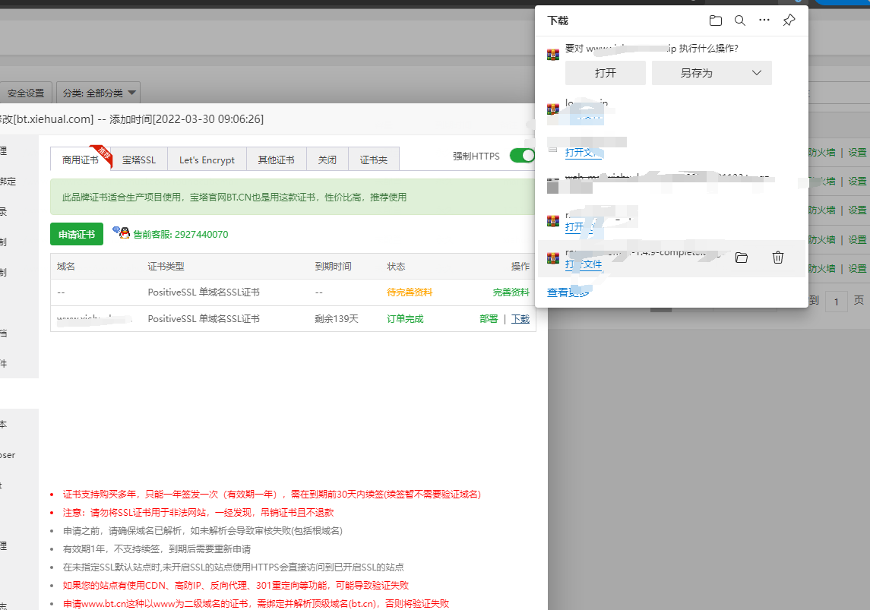The height and width of the screenshot is (610, 870).
Task: Switch to the Let's Encrypt tab
Action: tap(207, 160)
